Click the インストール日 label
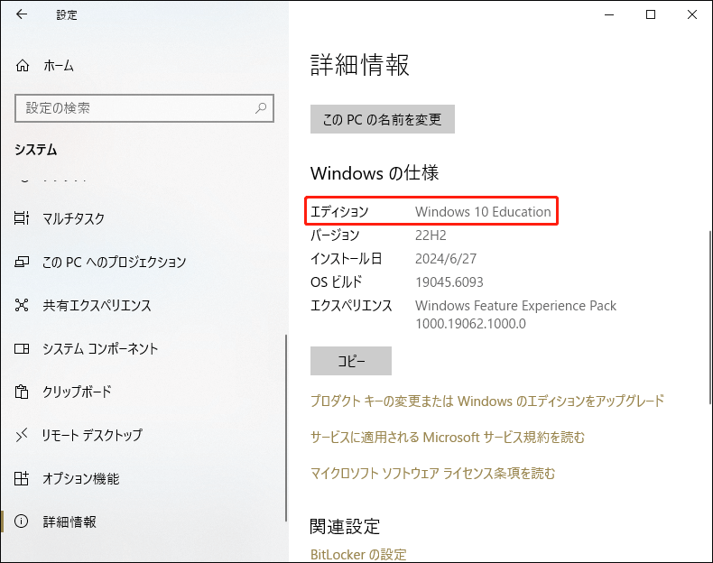This screenshot has width=713, height=563. pos(346,259)
